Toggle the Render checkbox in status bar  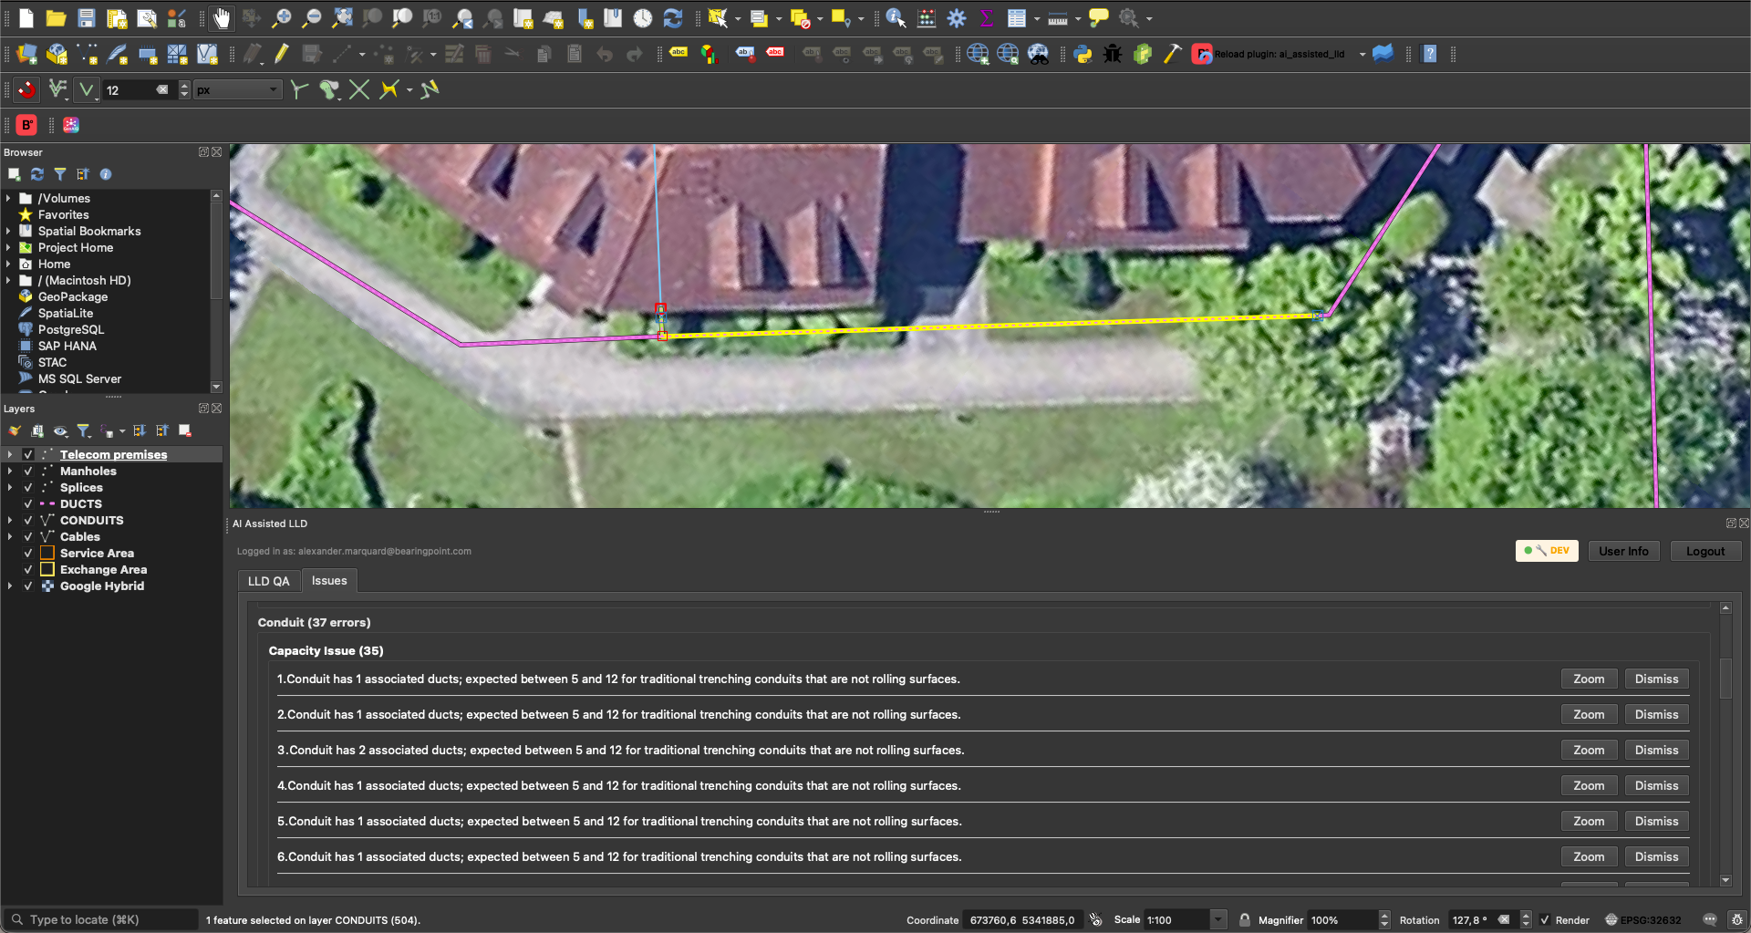(x=1545, y=920)
